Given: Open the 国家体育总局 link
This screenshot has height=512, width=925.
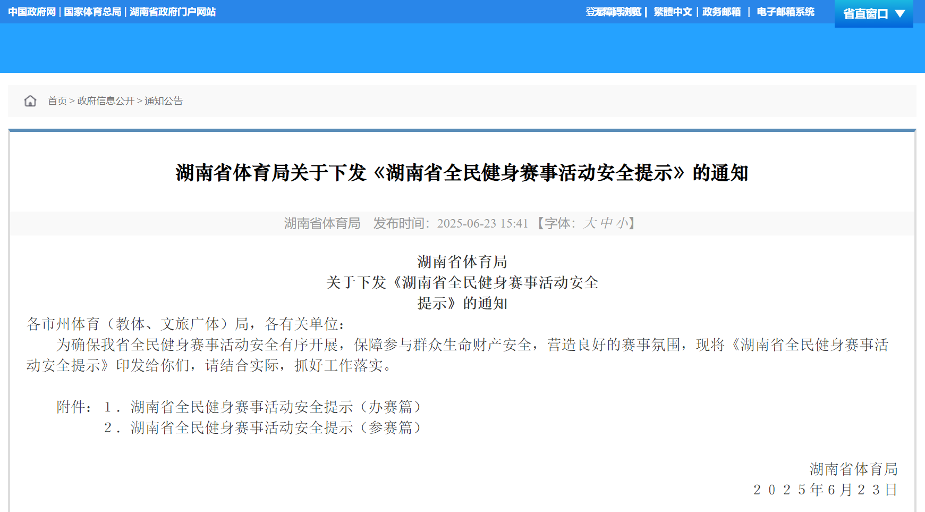Looking at the screenshot, I should tap(92, 12).
